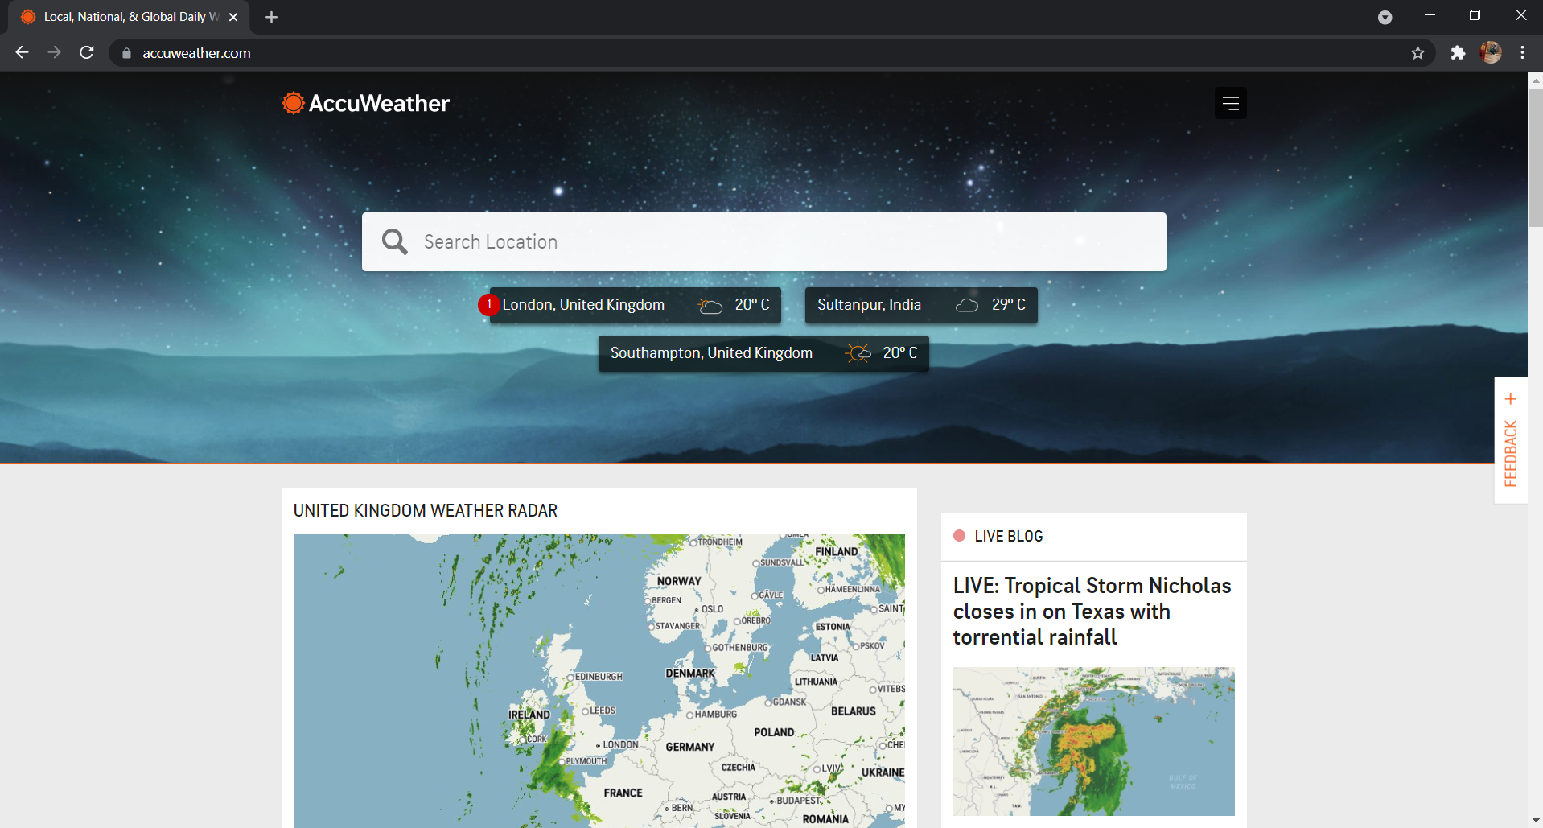Open the Chrome profile avatar

point(1491,53)
